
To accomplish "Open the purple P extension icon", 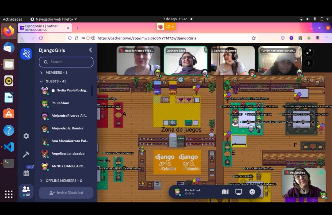I will (291, 38).
